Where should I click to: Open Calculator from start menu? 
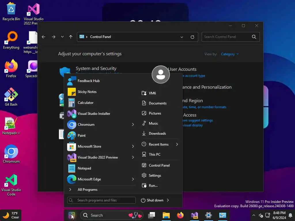[x=101, y=103]
